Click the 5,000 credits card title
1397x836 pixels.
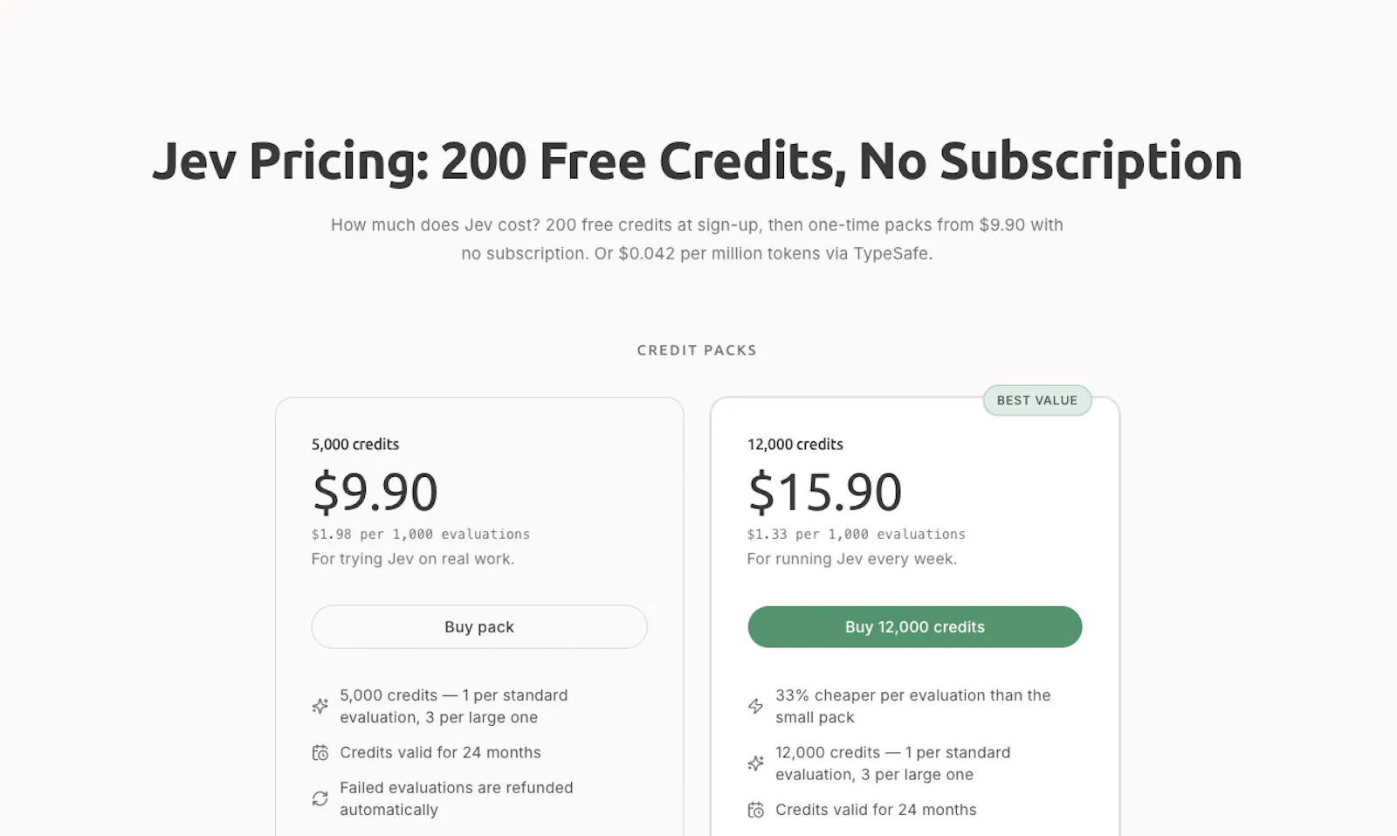point(355,445)
